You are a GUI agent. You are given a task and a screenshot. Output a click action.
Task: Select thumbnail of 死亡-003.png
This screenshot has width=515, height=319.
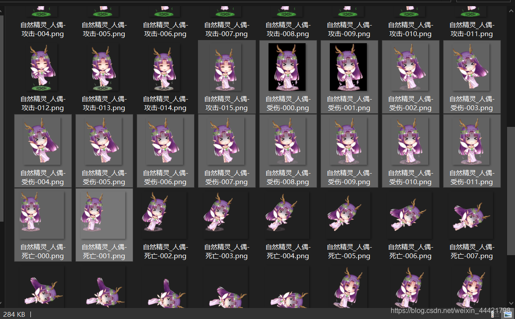click(226, 215)
